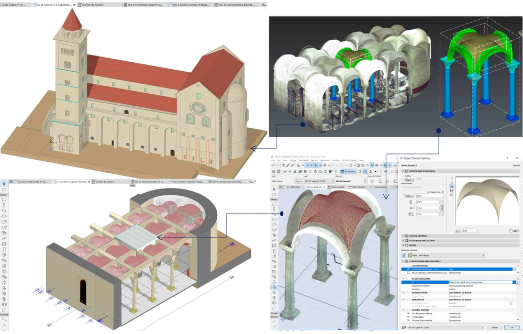Select 3D shaded preview icon in settings dialog
This screenshot has width=523, height=334.
[452, 186]
